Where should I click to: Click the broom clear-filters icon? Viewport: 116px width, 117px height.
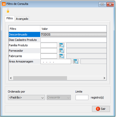click(x=8, y=11)
